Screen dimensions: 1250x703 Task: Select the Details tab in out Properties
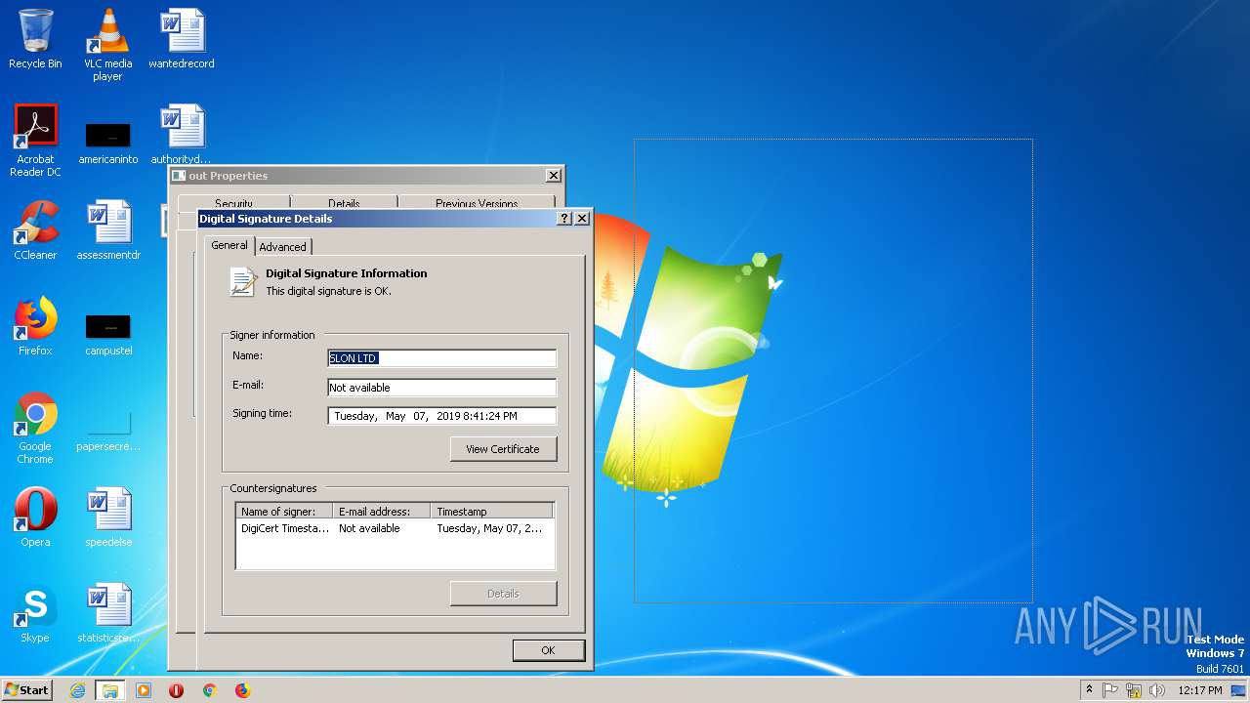(344, 204)
